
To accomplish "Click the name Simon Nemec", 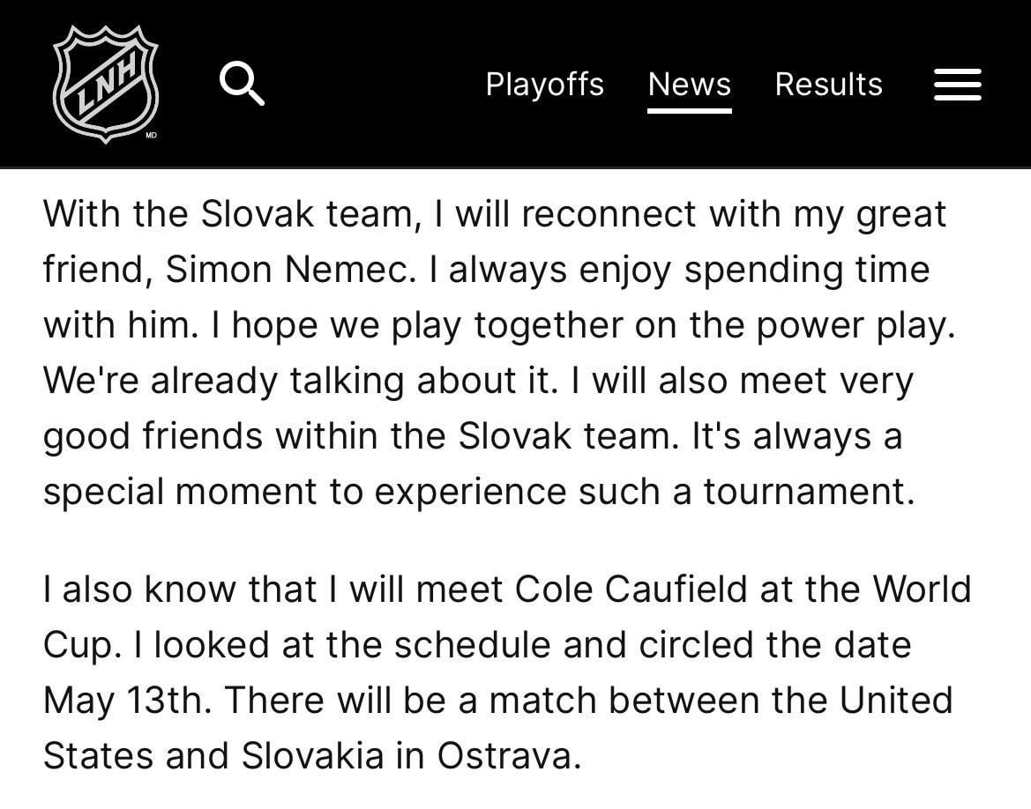I will (x=289, y=271).
